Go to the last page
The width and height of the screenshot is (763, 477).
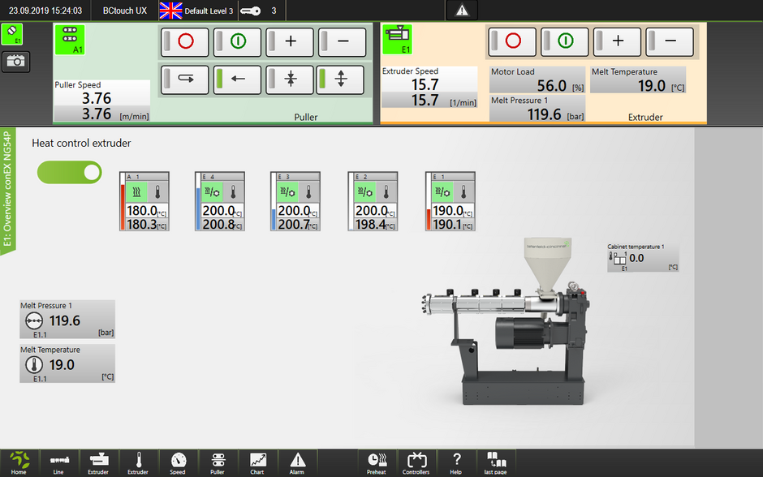(x=496, y=462)
